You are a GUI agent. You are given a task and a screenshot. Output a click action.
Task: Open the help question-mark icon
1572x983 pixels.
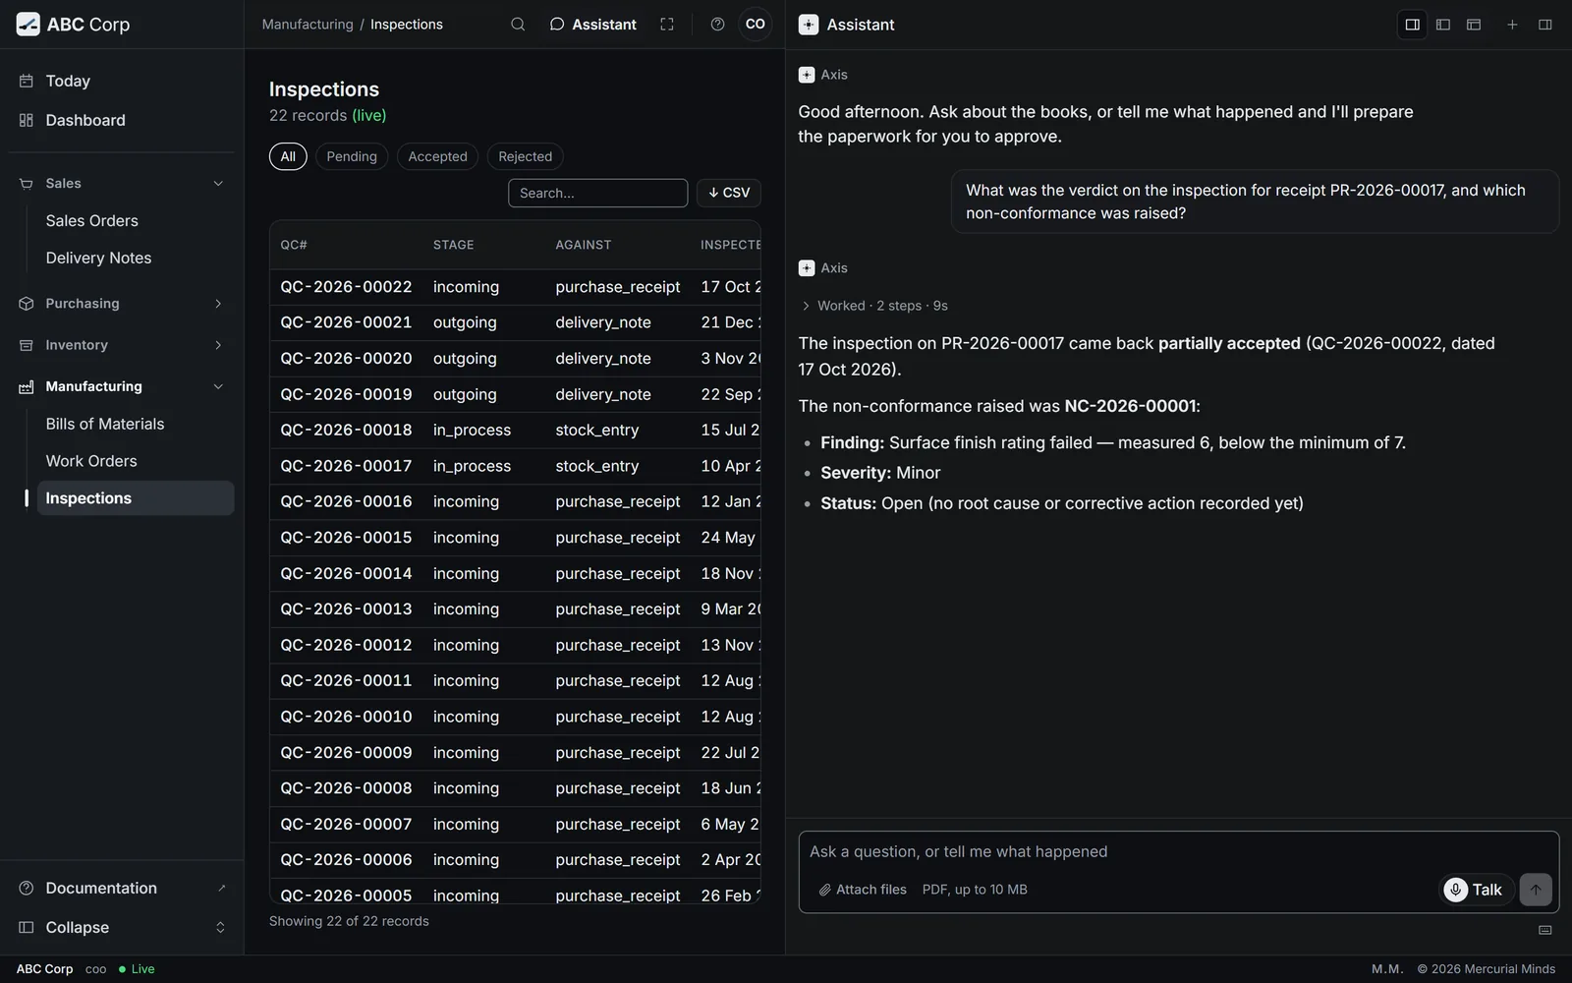coord(717,25)
